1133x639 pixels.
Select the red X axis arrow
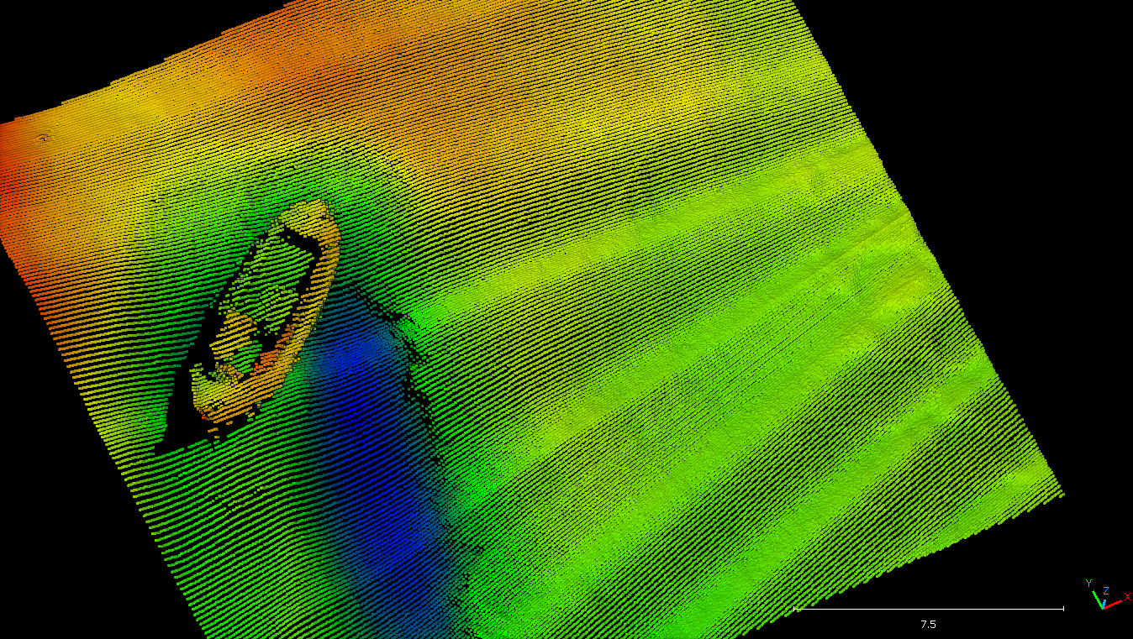click(1113, 603)
